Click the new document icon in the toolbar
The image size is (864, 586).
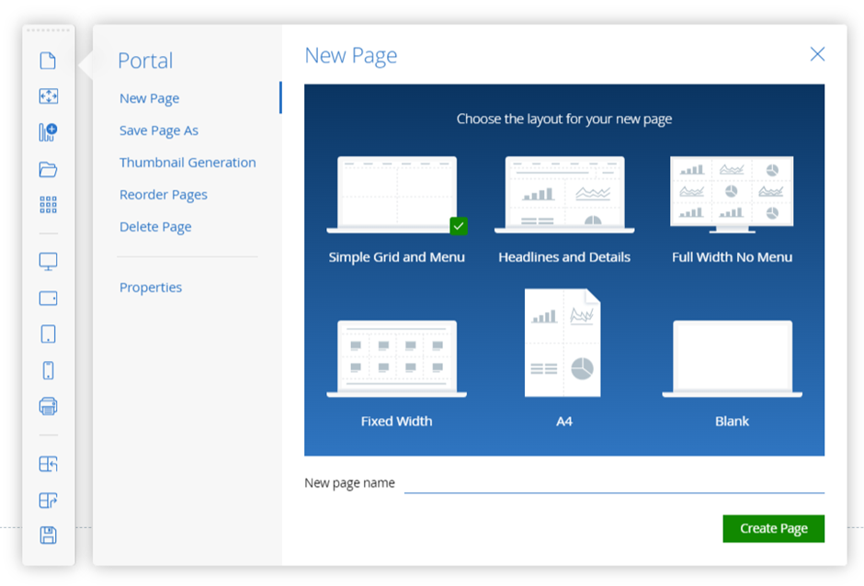point(50,60)
